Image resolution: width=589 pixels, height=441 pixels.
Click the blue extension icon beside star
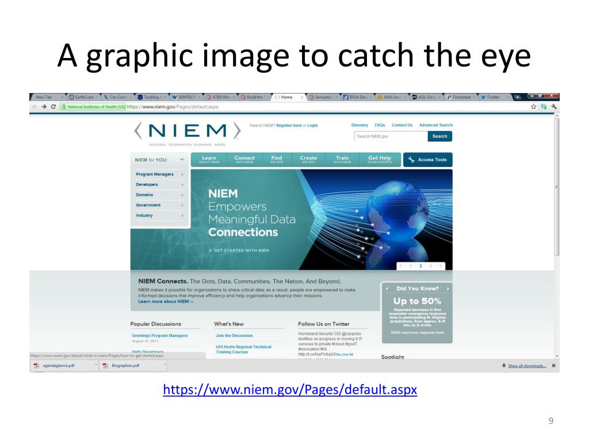tap(544, 107)
